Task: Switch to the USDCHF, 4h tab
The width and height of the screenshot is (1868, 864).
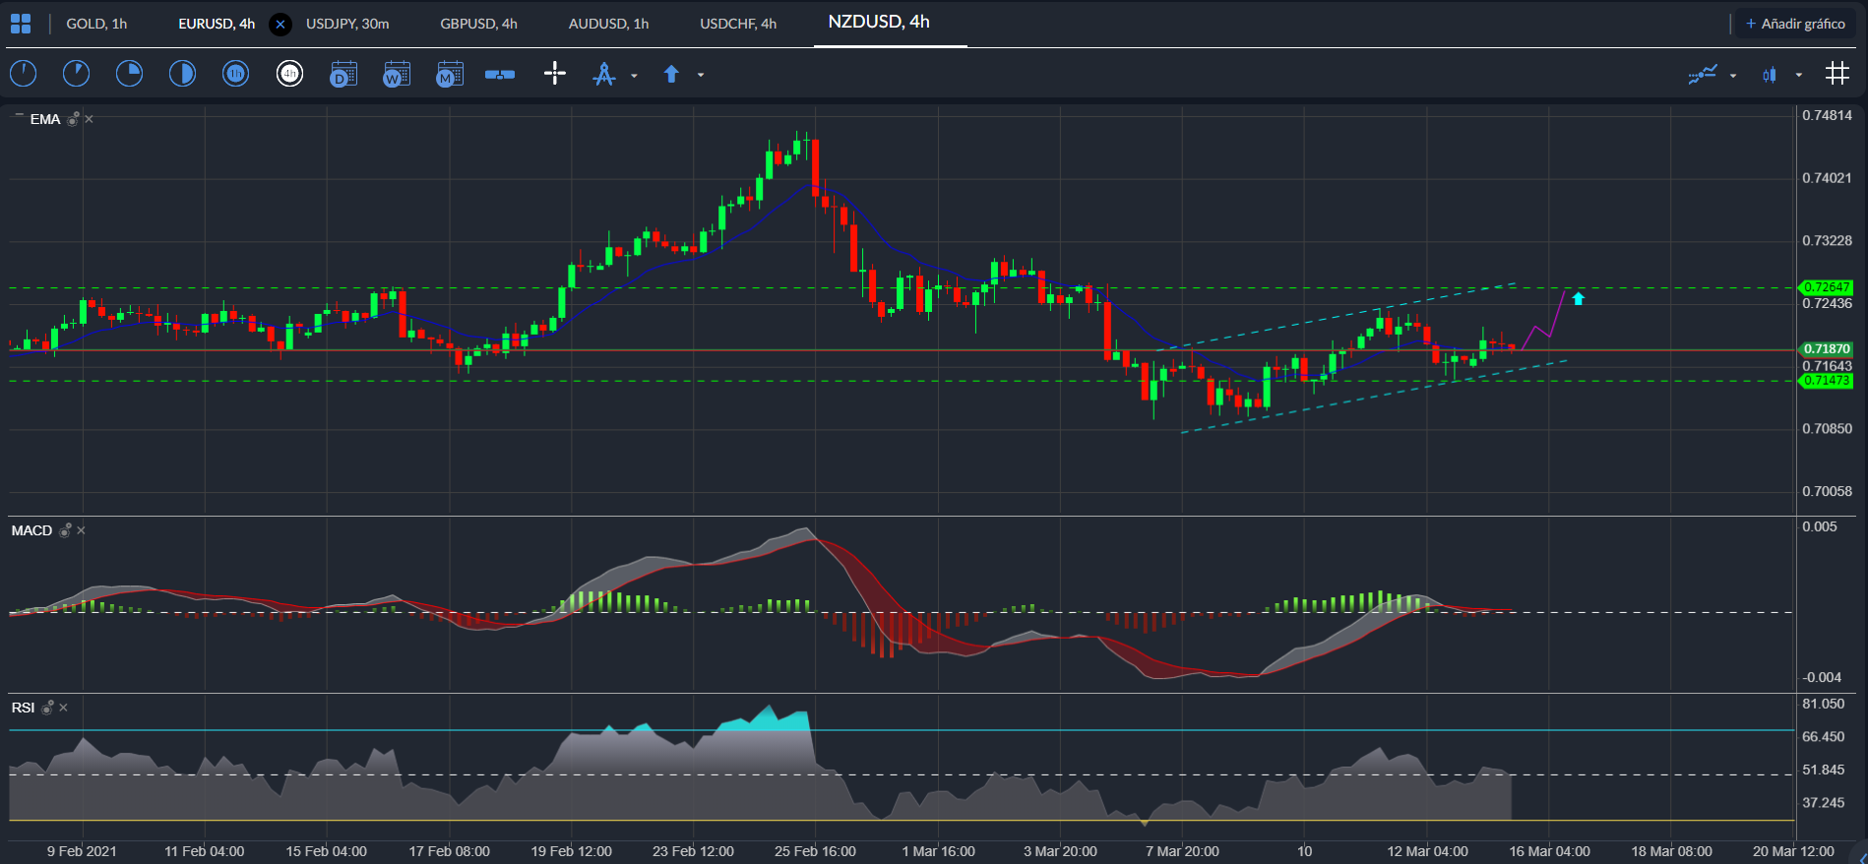Action: [x=738, y=24]
